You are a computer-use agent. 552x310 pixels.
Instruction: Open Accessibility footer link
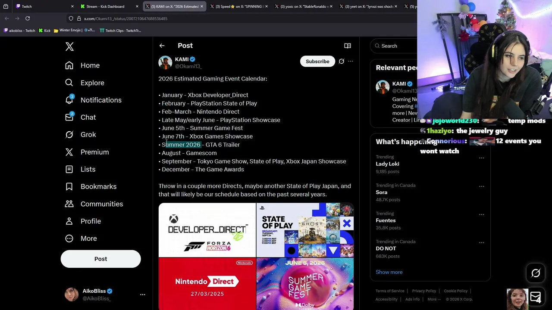386,299
